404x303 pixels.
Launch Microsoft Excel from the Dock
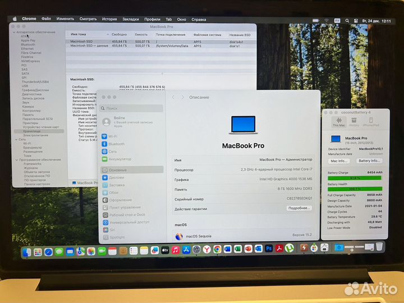tap(238, 249)
